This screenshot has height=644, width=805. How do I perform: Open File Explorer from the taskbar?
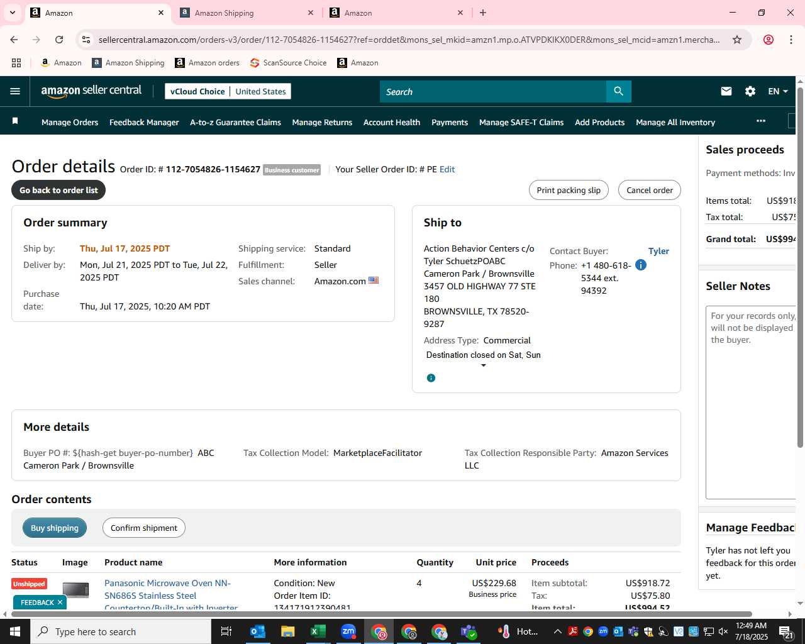[x=288, y=631]
